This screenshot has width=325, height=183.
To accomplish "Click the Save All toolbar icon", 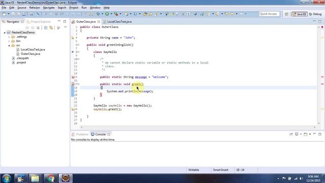I will tap(18, 14).
